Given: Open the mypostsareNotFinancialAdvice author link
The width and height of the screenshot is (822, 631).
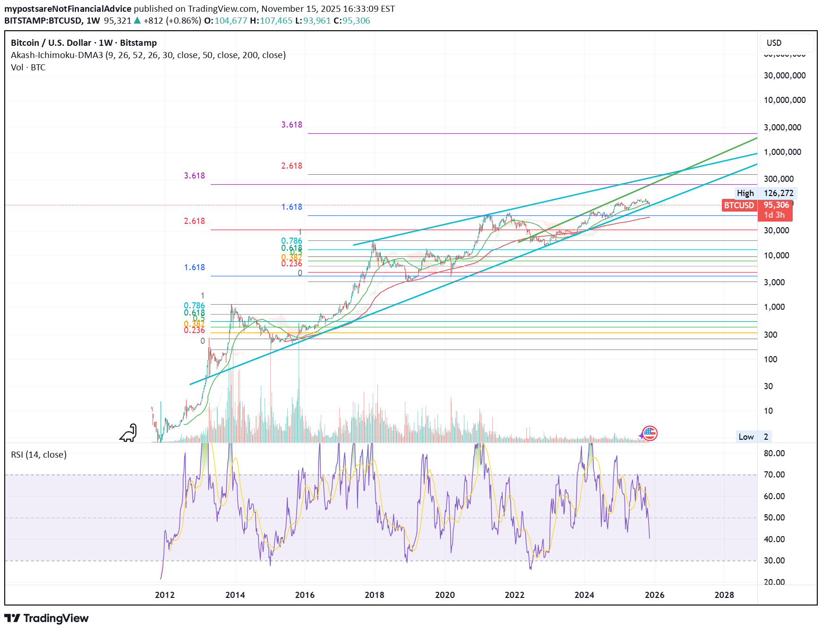Looking at the screenshot, I should (x=68, y=9).
